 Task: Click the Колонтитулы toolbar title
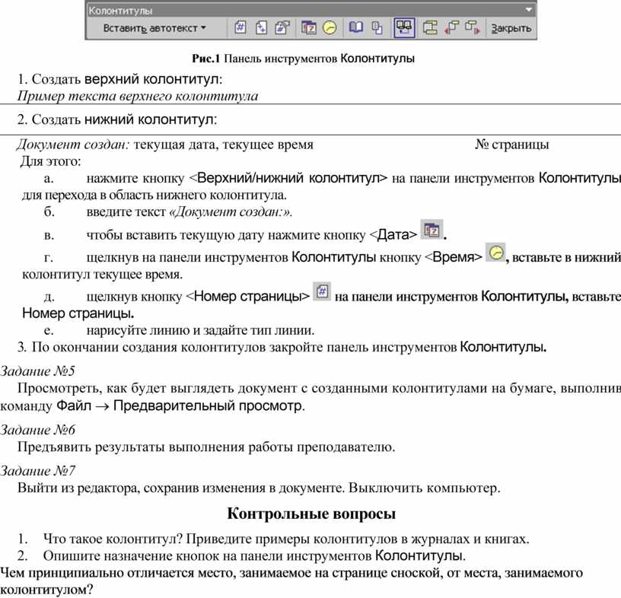pos(120,11)
